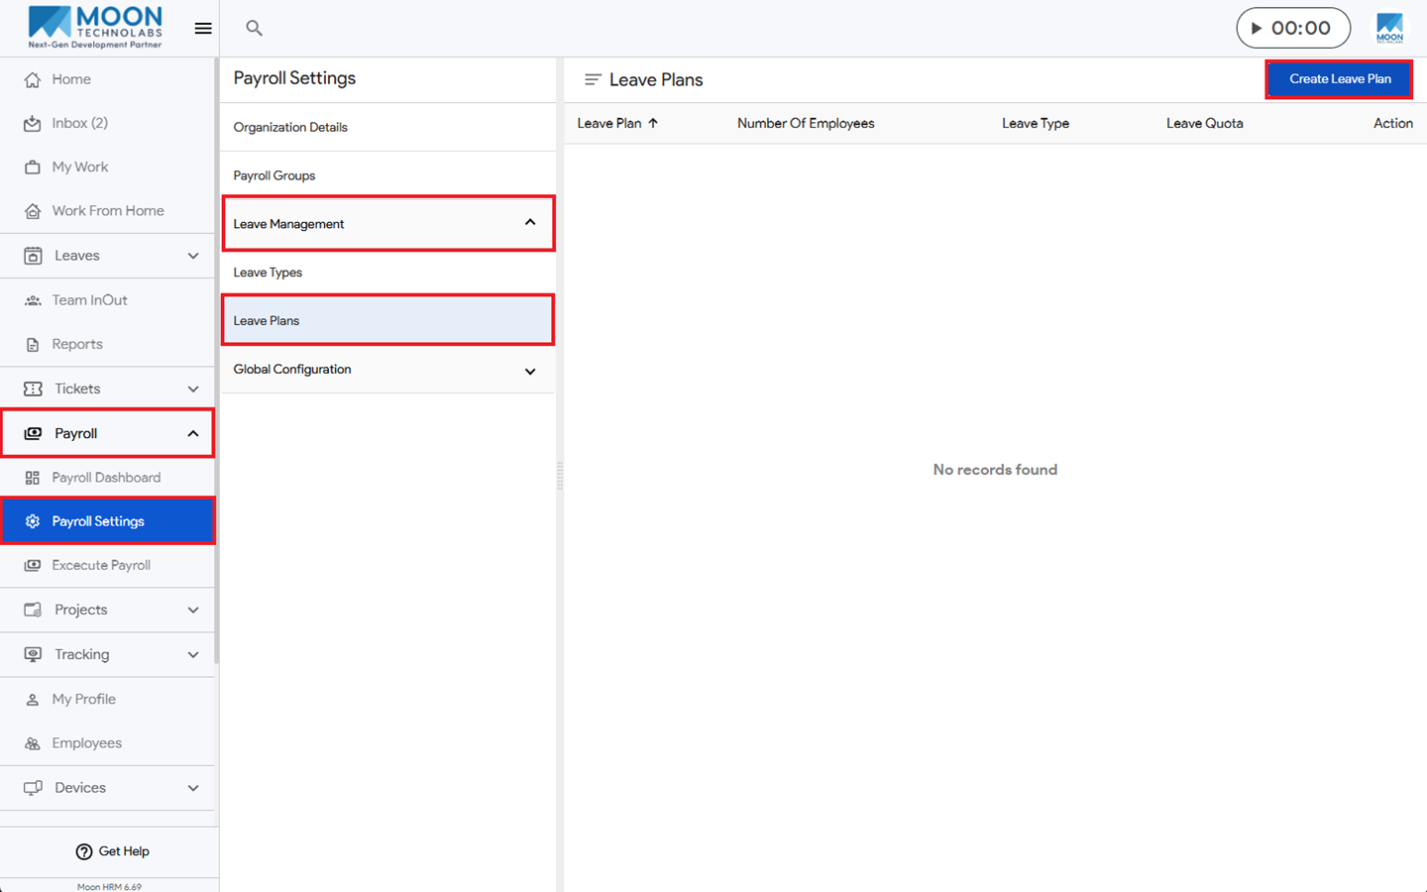
Task: Expand the Devices menu chevron
Action: point(193,788)
